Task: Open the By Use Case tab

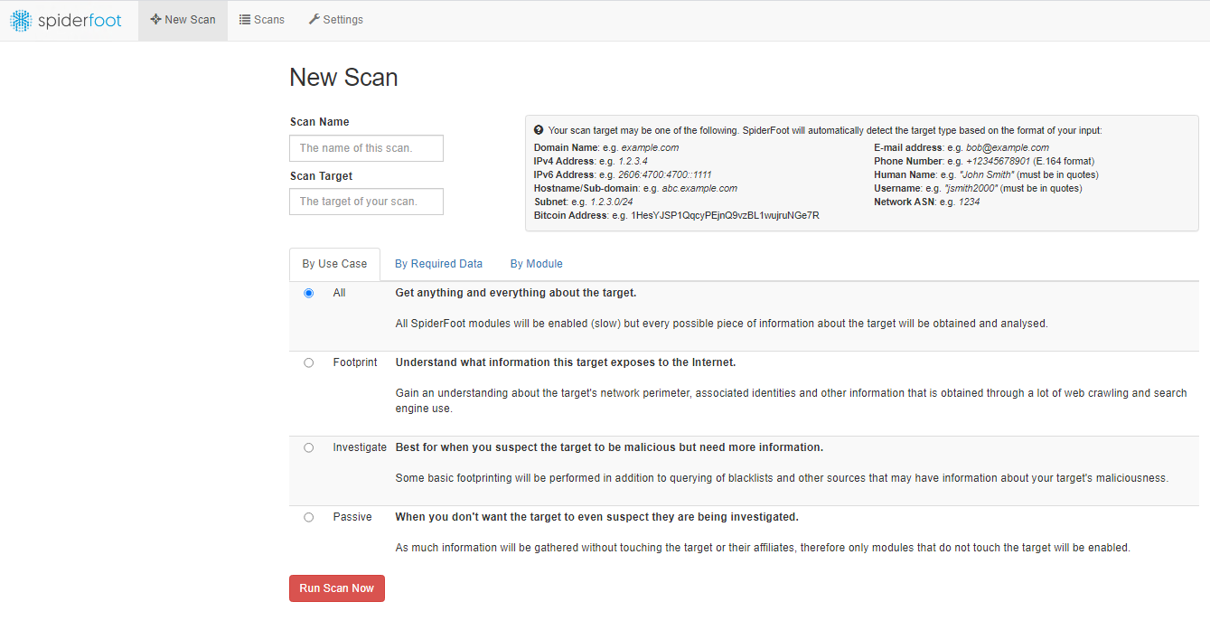Action: 334,264
